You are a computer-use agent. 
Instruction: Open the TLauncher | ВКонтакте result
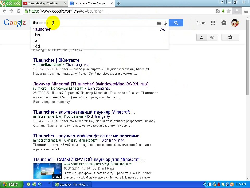point(56,60)
